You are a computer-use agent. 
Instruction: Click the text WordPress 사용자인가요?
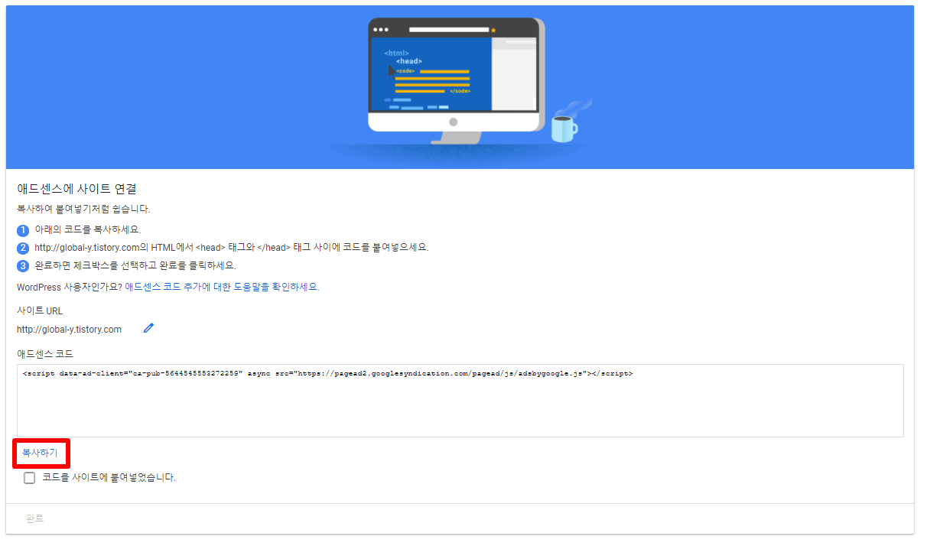tap(70, 287)
